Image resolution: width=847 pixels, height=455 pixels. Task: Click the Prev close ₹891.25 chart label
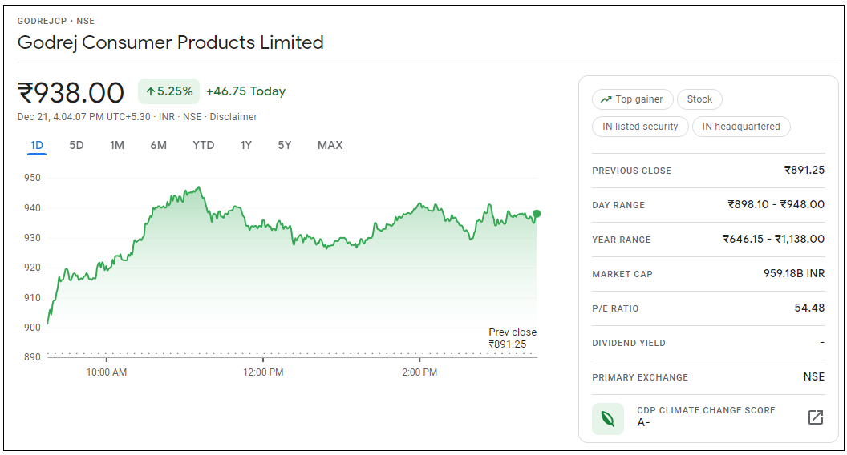(x=512, y=338)
